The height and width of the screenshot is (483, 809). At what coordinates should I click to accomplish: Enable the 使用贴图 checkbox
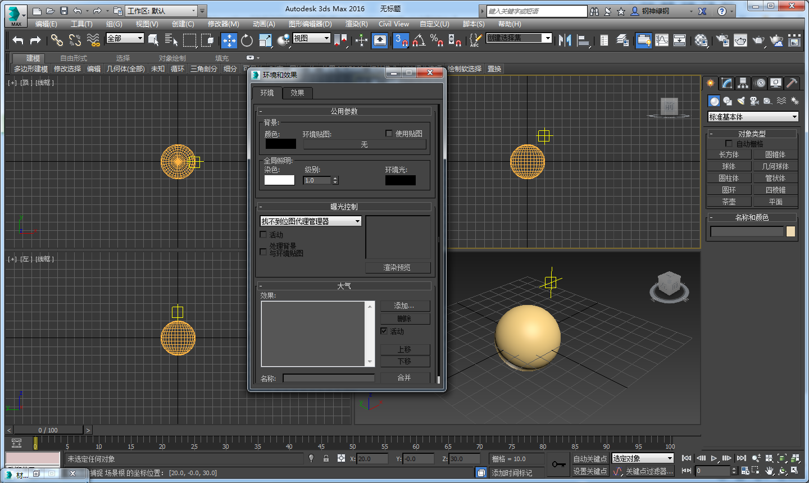pyautogui.click(x=389, y=134)
